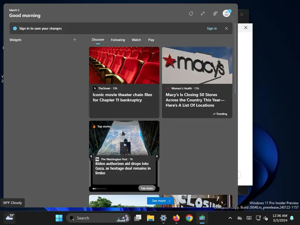Select the top stories carousel page dots
The width and height of the screenshot is (300, 225).
[x=99, y=189]
